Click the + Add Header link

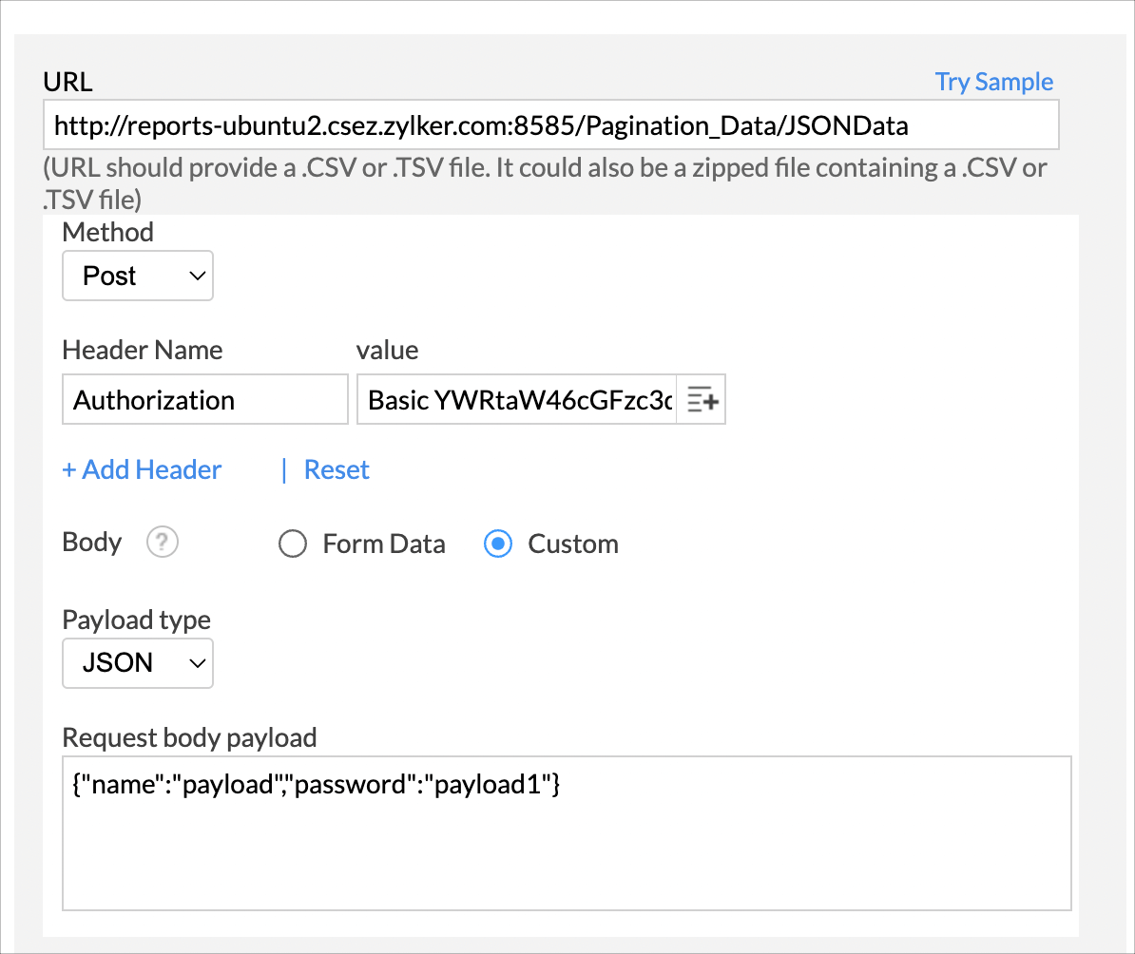pos(142,470)
